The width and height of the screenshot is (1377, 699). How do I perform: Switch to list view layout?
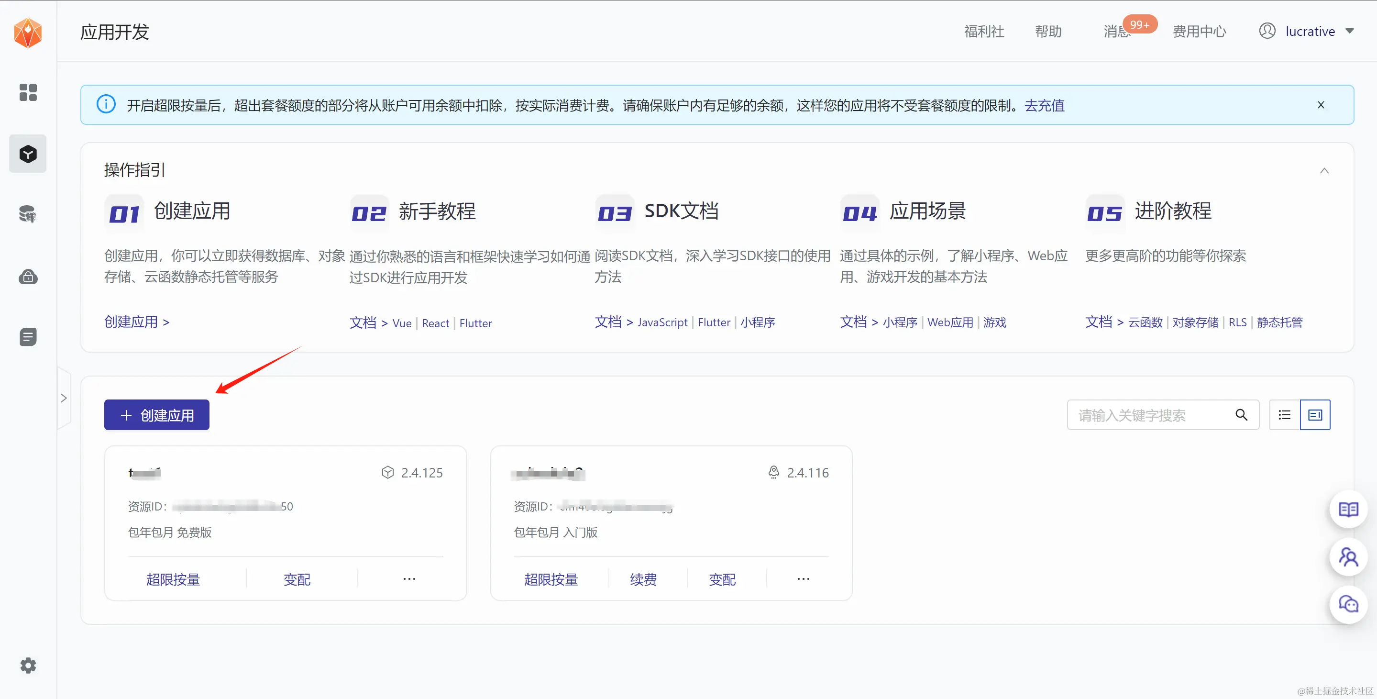point(1284,415)
